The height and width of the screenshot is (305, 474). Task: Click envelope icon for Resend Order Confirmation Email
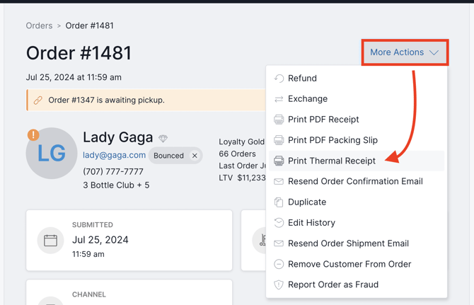[x=279, y=181]
